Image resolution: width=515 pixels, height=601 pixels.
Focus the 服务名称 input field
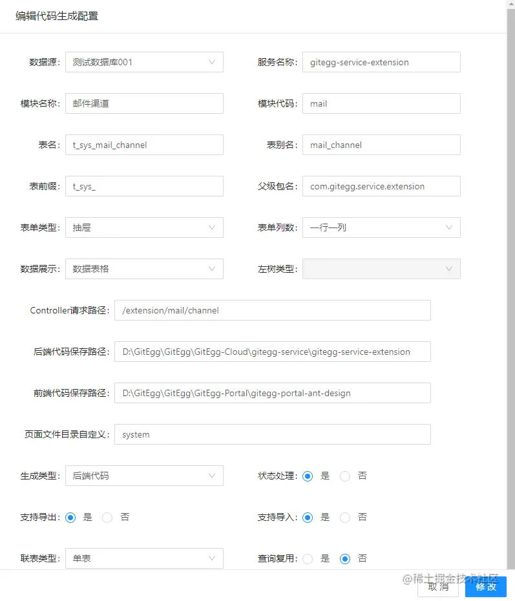coord(381,62)
